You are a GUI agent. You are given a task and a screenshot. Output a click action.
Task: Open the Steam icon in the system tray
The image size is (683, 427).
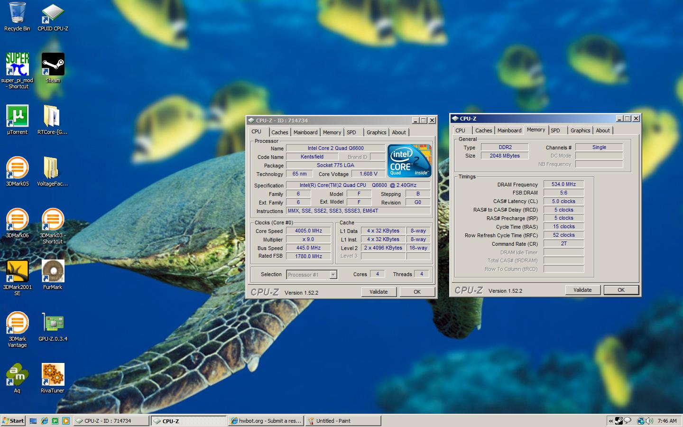pos(619,421)
